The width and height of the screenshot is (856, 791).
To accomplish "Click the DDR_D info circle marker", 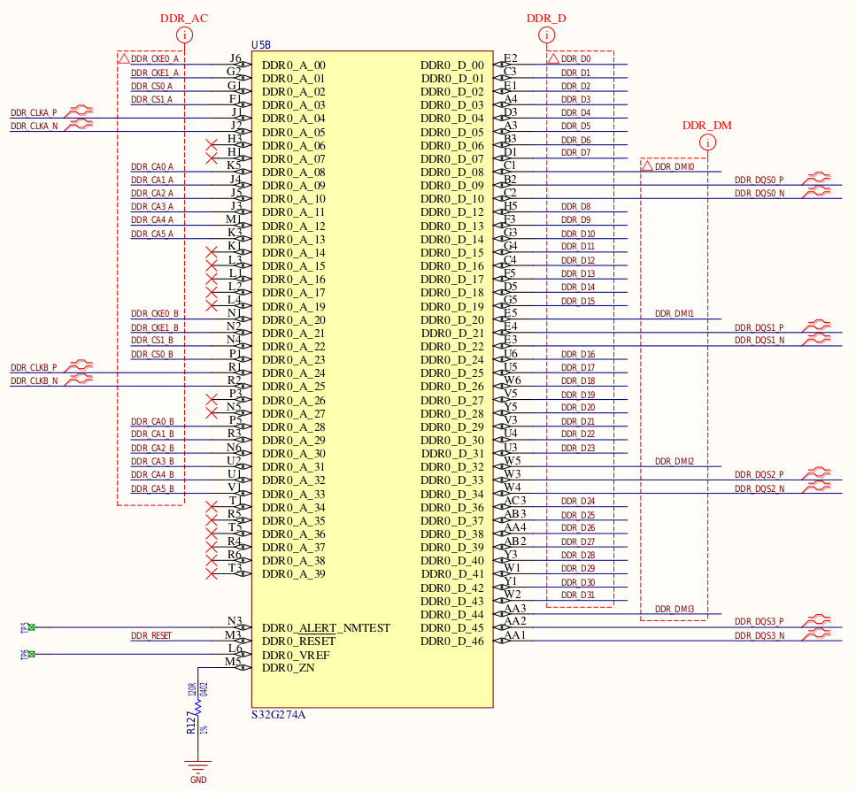I will pos(546,35).
